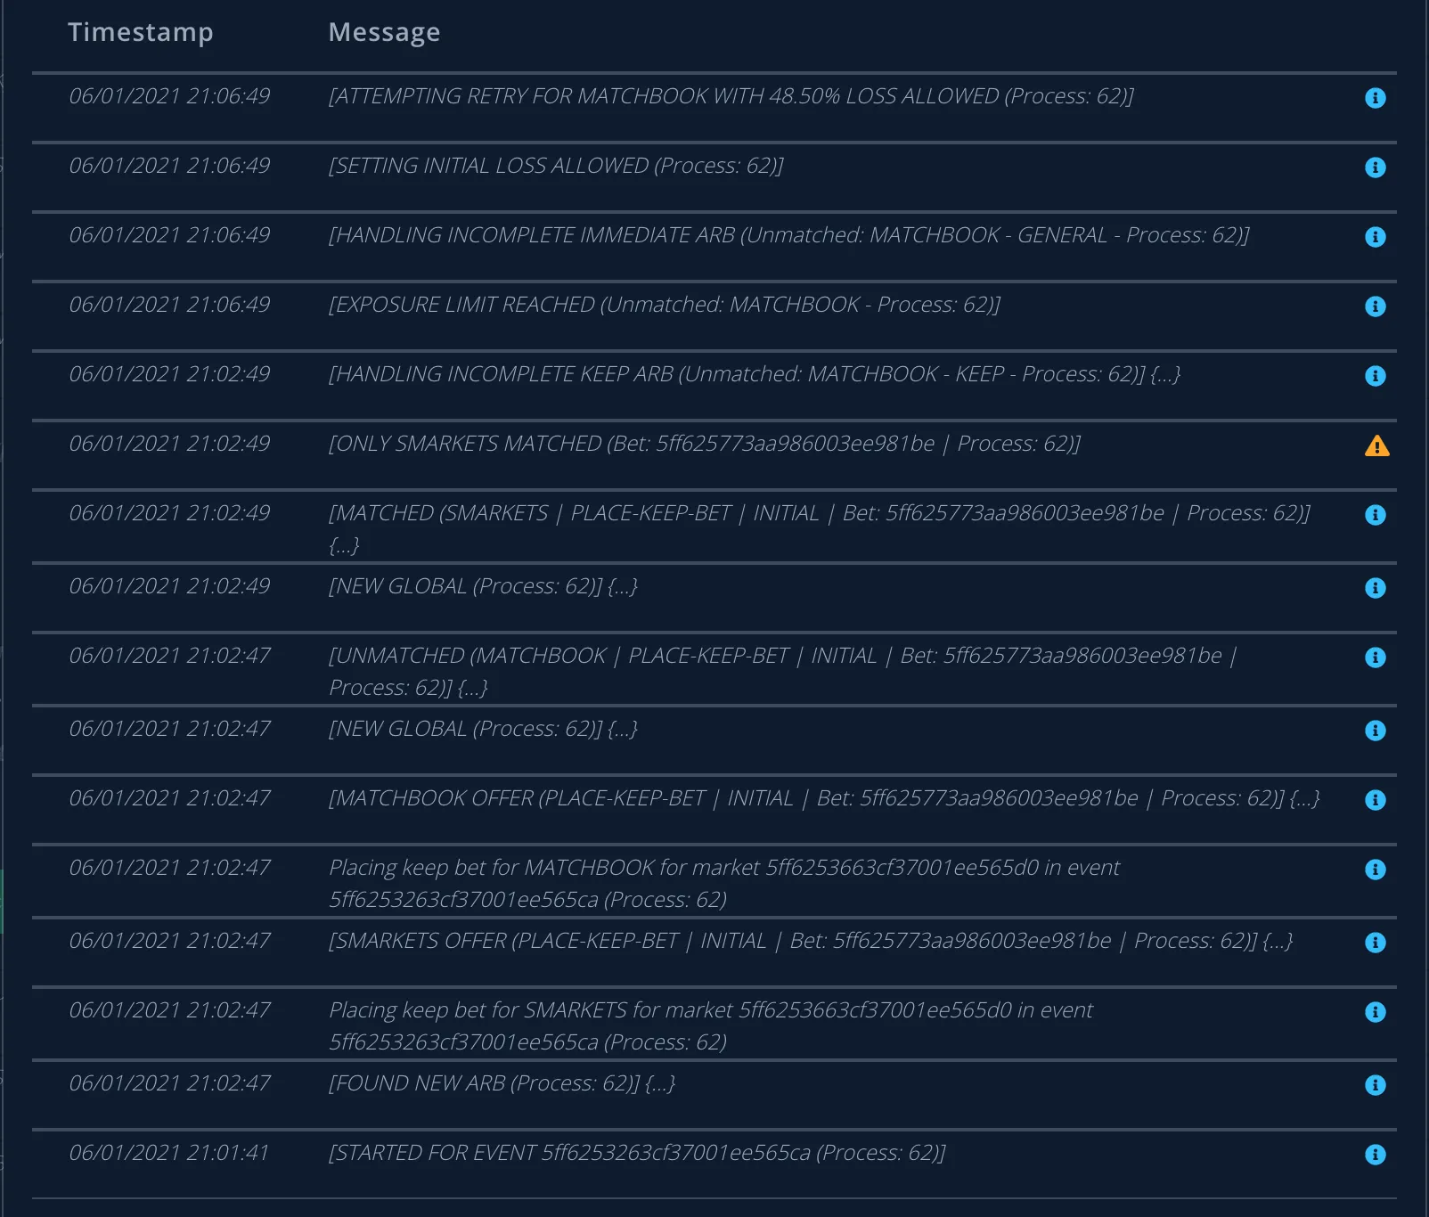Click info icon for ATTEMPTING RETRY FOR MATCHBOOK row

(1376, 98)
